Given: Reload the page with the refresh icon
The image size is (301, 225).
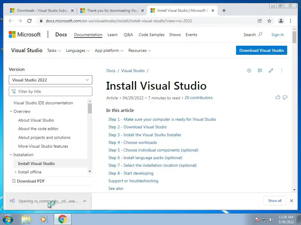Looking at the screenshot, I should click(29, 21).
